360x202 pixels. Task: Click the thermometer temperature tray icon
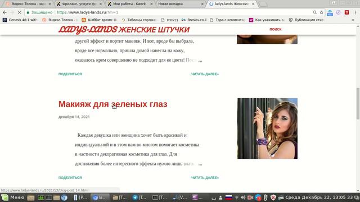pyautogui.click(x=265, y=198)
